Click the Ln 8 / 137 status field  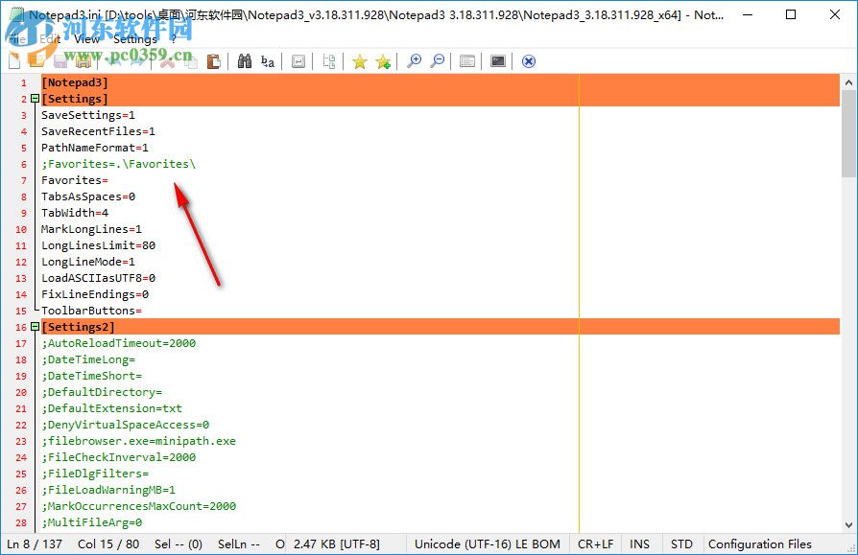(x=35, y=544)
